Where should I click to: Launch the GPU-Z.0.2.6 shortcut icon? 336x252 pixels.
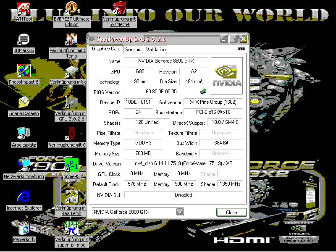[71, 102]
